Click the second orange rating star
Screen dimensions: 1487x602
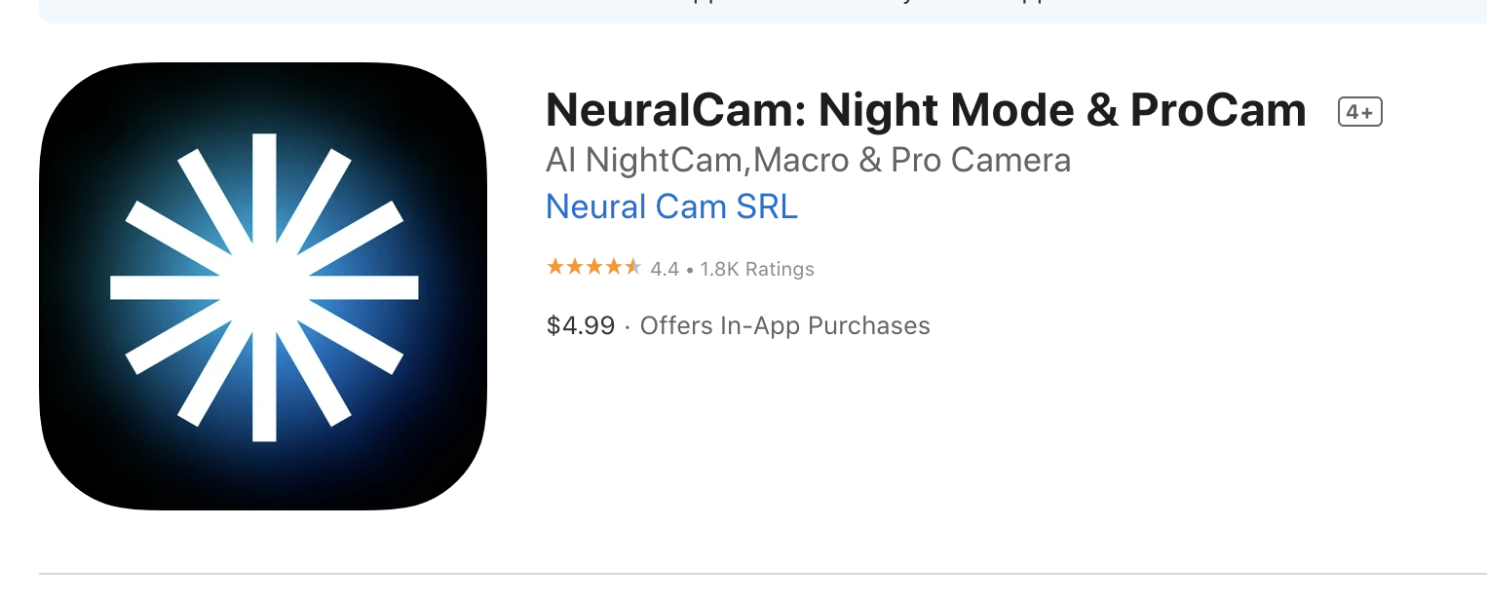tap(574, 267)
